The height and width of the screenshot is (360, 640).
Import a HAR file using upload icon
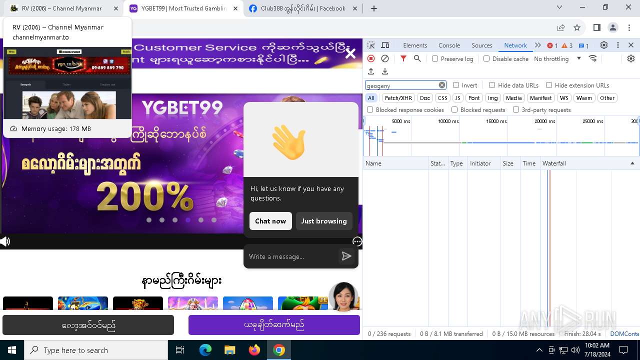pyautogui.click(x=371, y=71)
